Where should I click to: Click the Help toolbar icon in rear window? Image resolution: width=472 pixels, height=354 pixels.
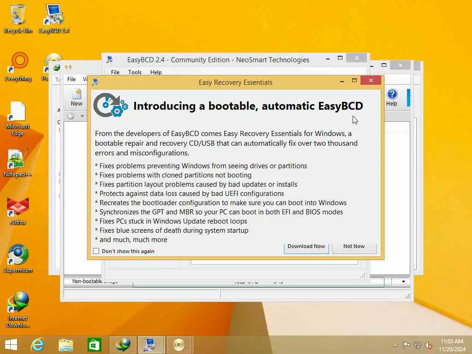392,98
